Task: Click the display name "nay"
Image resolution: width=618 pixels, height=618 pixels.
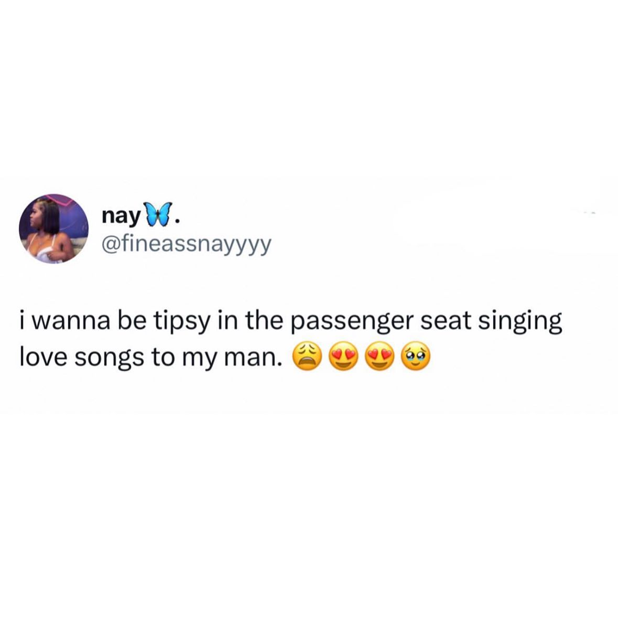Action: (121, 216)
